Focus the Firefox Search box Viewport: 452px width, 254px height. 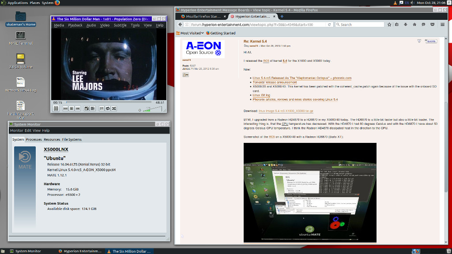[x=360, y=25]
